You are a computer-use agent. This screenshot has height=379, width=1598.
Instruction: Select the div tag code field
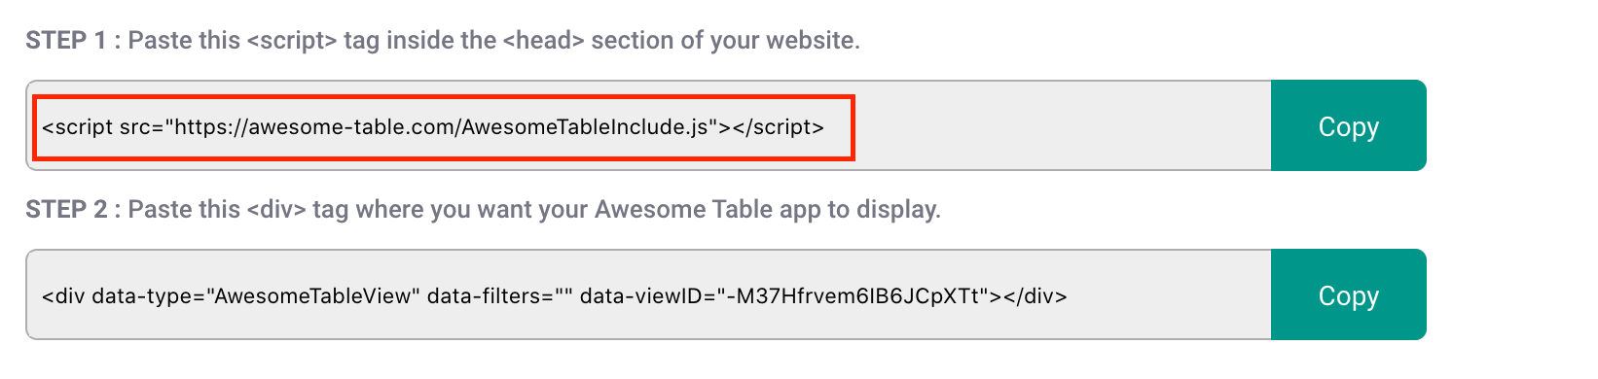(649, 295)
